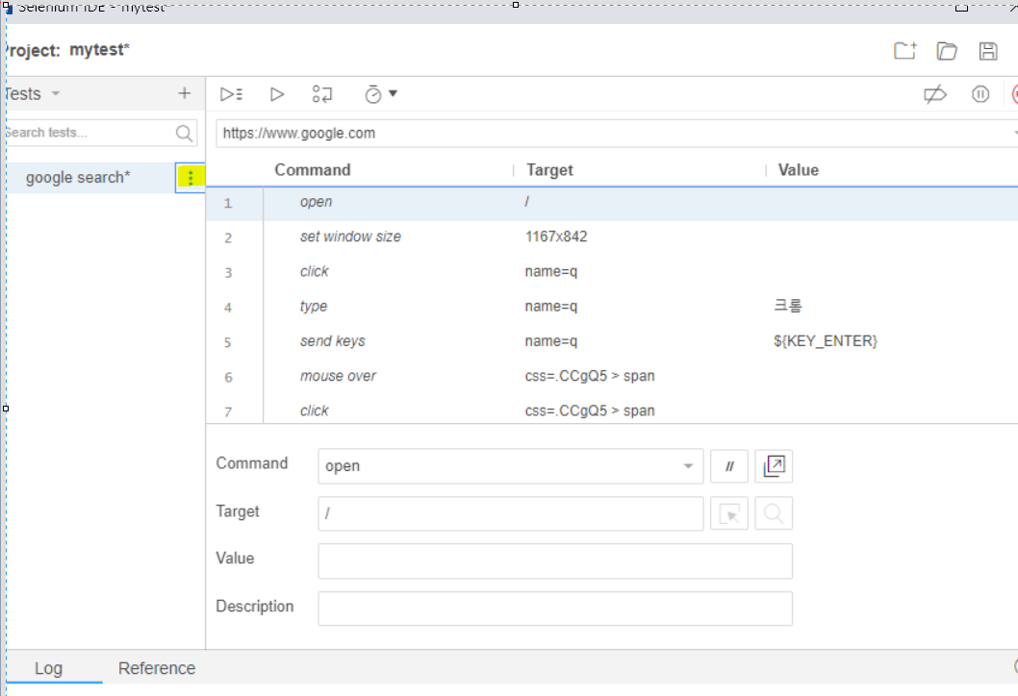Image resolution: width=1018 pixels, height=696 pixels.
Task: Click the Target column header
Action: point(549,170)
